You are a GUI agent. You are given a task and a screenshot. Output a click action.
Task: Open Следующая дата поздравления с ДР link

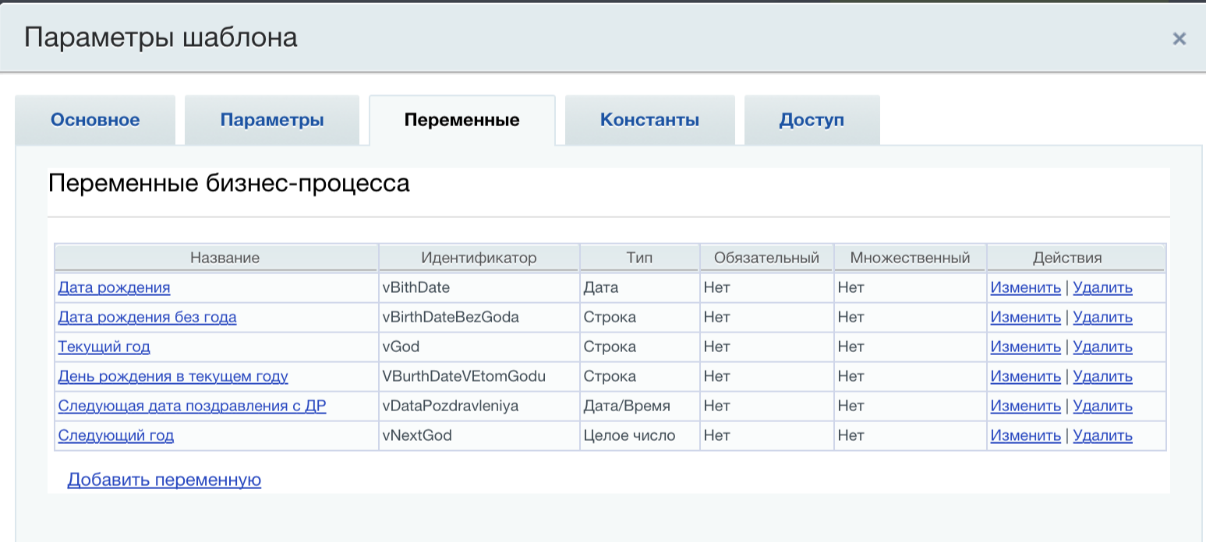192,406
